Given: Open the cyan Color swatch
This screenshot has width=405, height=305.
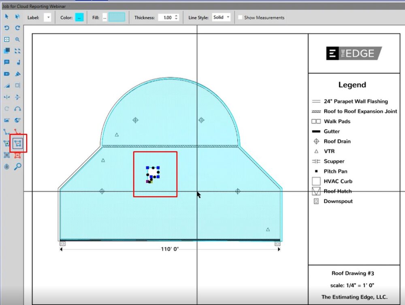Looking at the screenshot, I should [80, 17].
